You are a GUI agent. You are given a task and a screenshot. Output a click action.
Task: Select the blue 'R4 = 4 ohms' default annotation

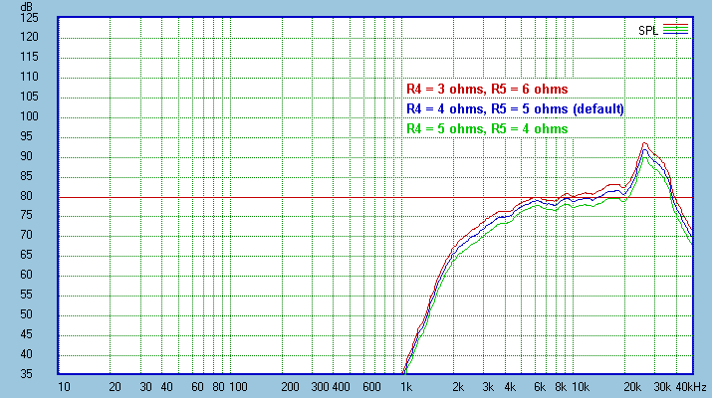[515, 108]
